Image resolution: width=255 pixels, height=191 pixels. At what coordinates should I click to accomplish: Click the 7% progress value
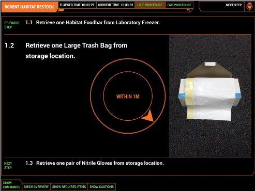(188, 10)
